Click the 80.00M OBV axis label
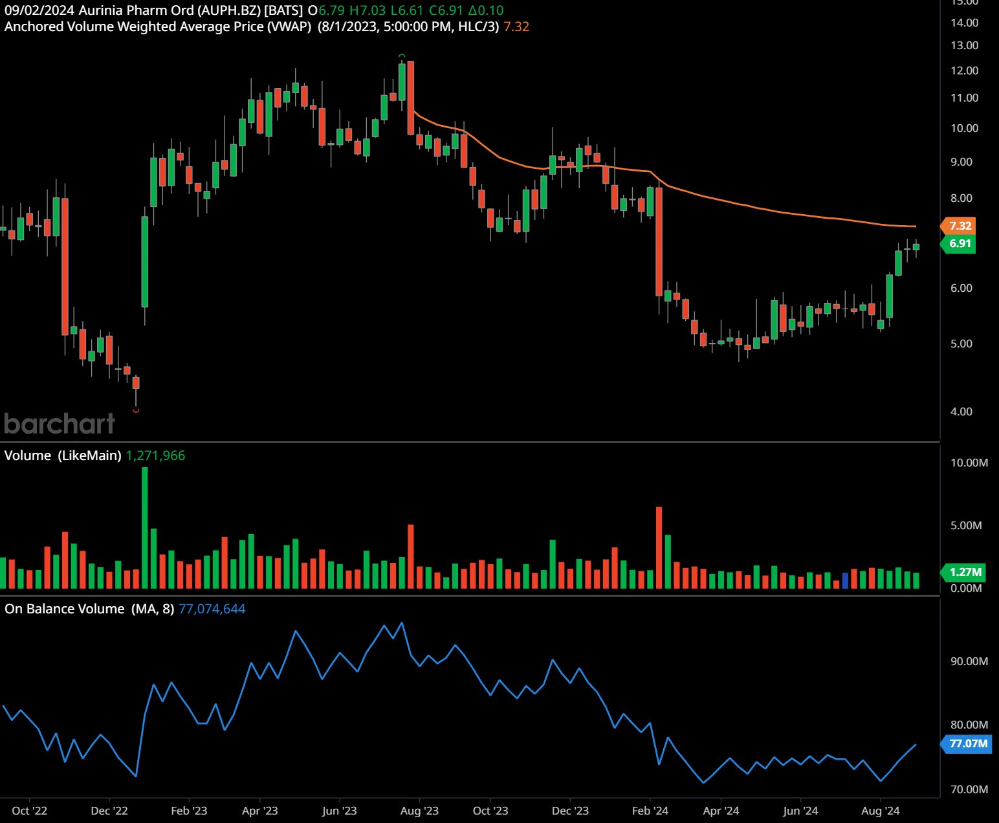Image resolution: width=999 pixels, height=823 pixels. (x=969, y=725)
